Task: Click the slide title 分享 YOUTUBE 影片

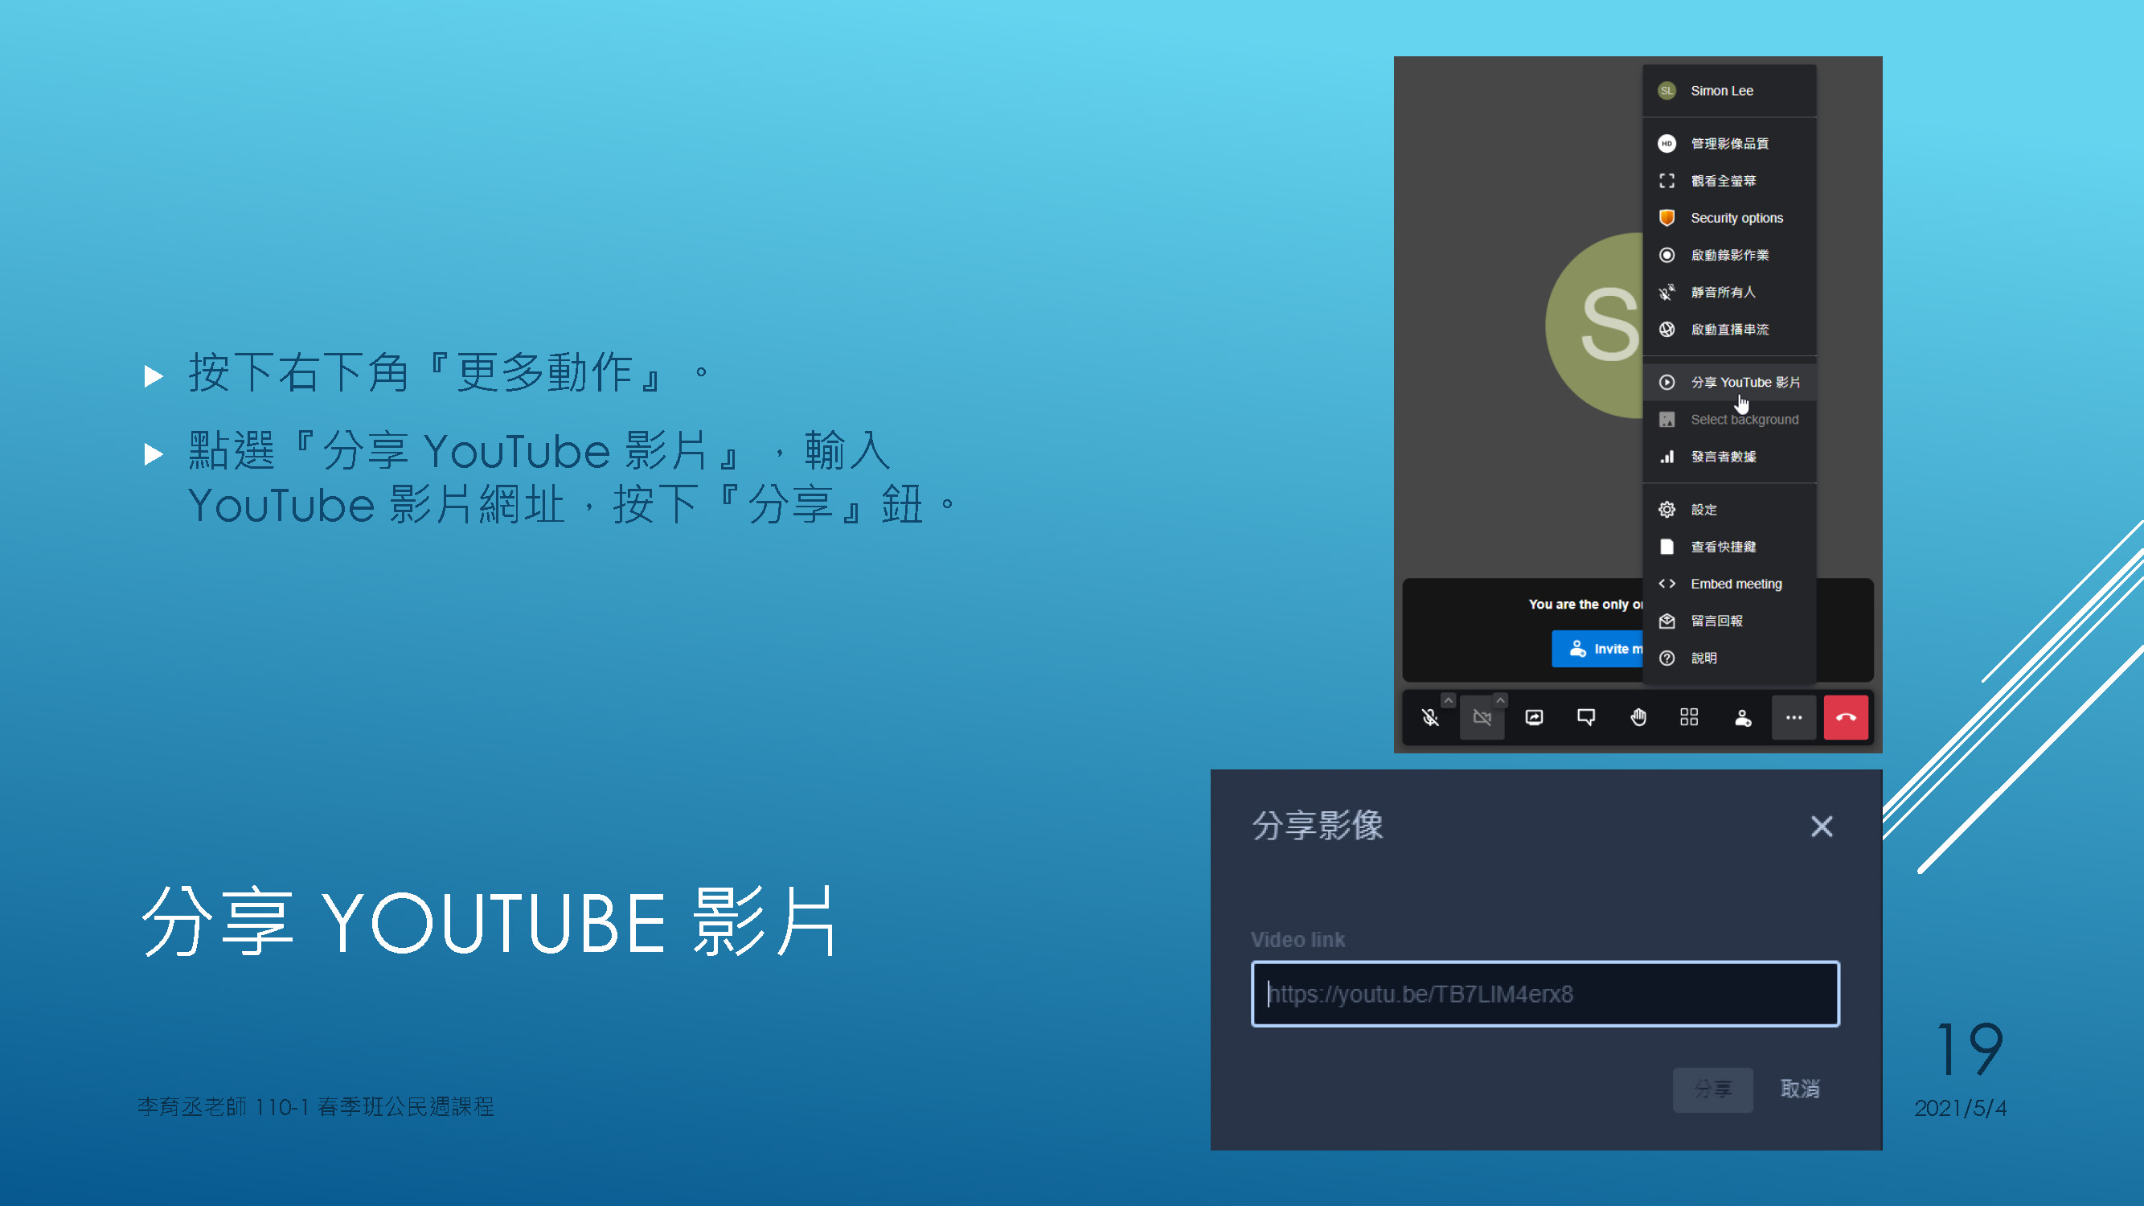Action: [490, 922]
